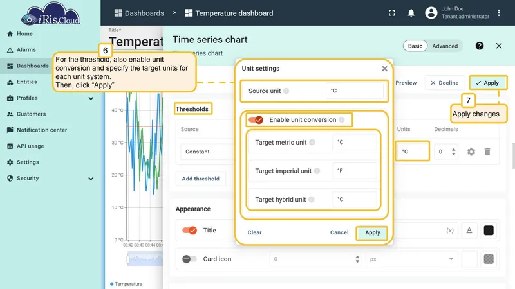515x289 pixels.
Task: Click the Preview button
Action: pos(406,83)
